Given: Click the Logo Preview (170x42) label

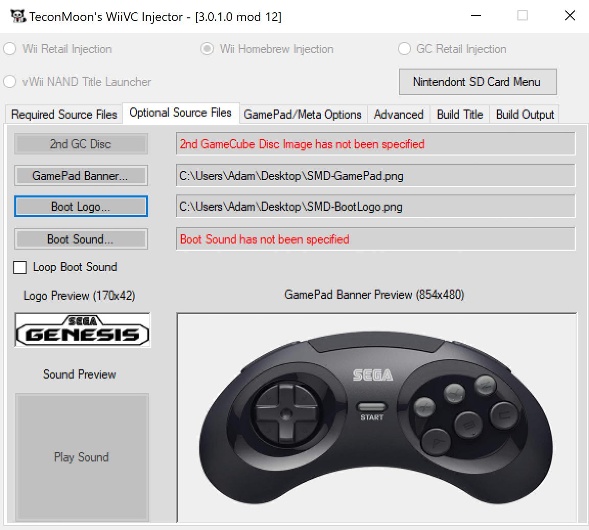Looking at the screenshot, I should [x=79, y=296].
